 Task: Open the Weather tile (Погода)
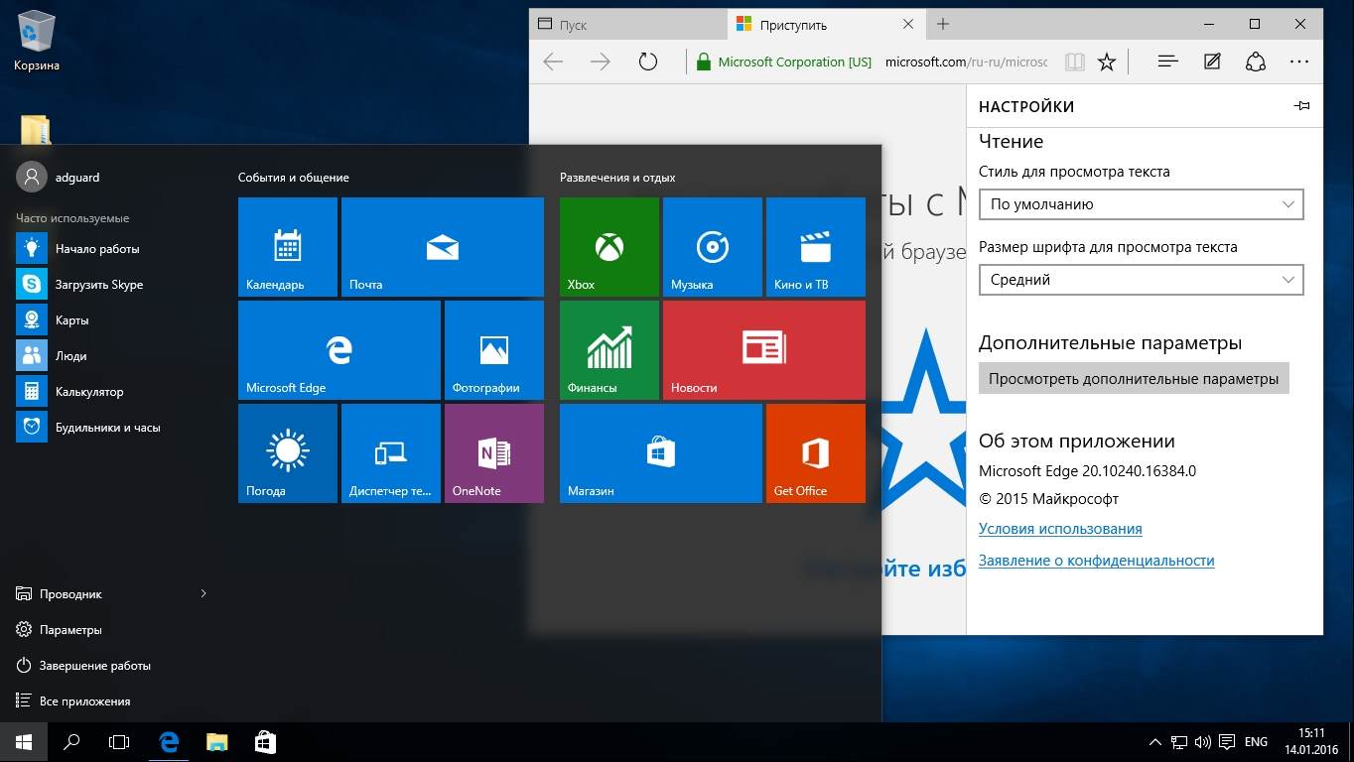[x=288, y=453]
